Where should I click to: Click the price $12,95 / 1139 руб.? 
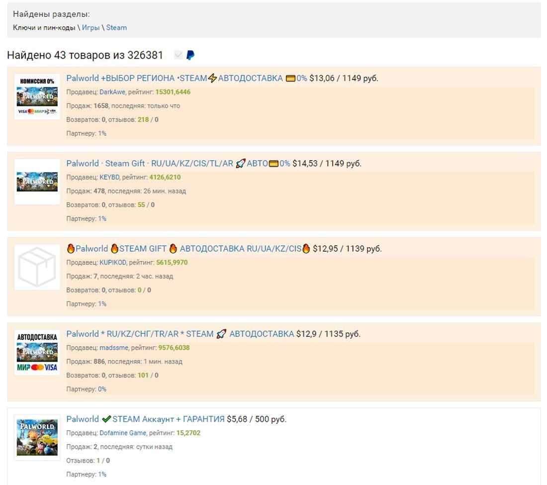tap(347, 248)
